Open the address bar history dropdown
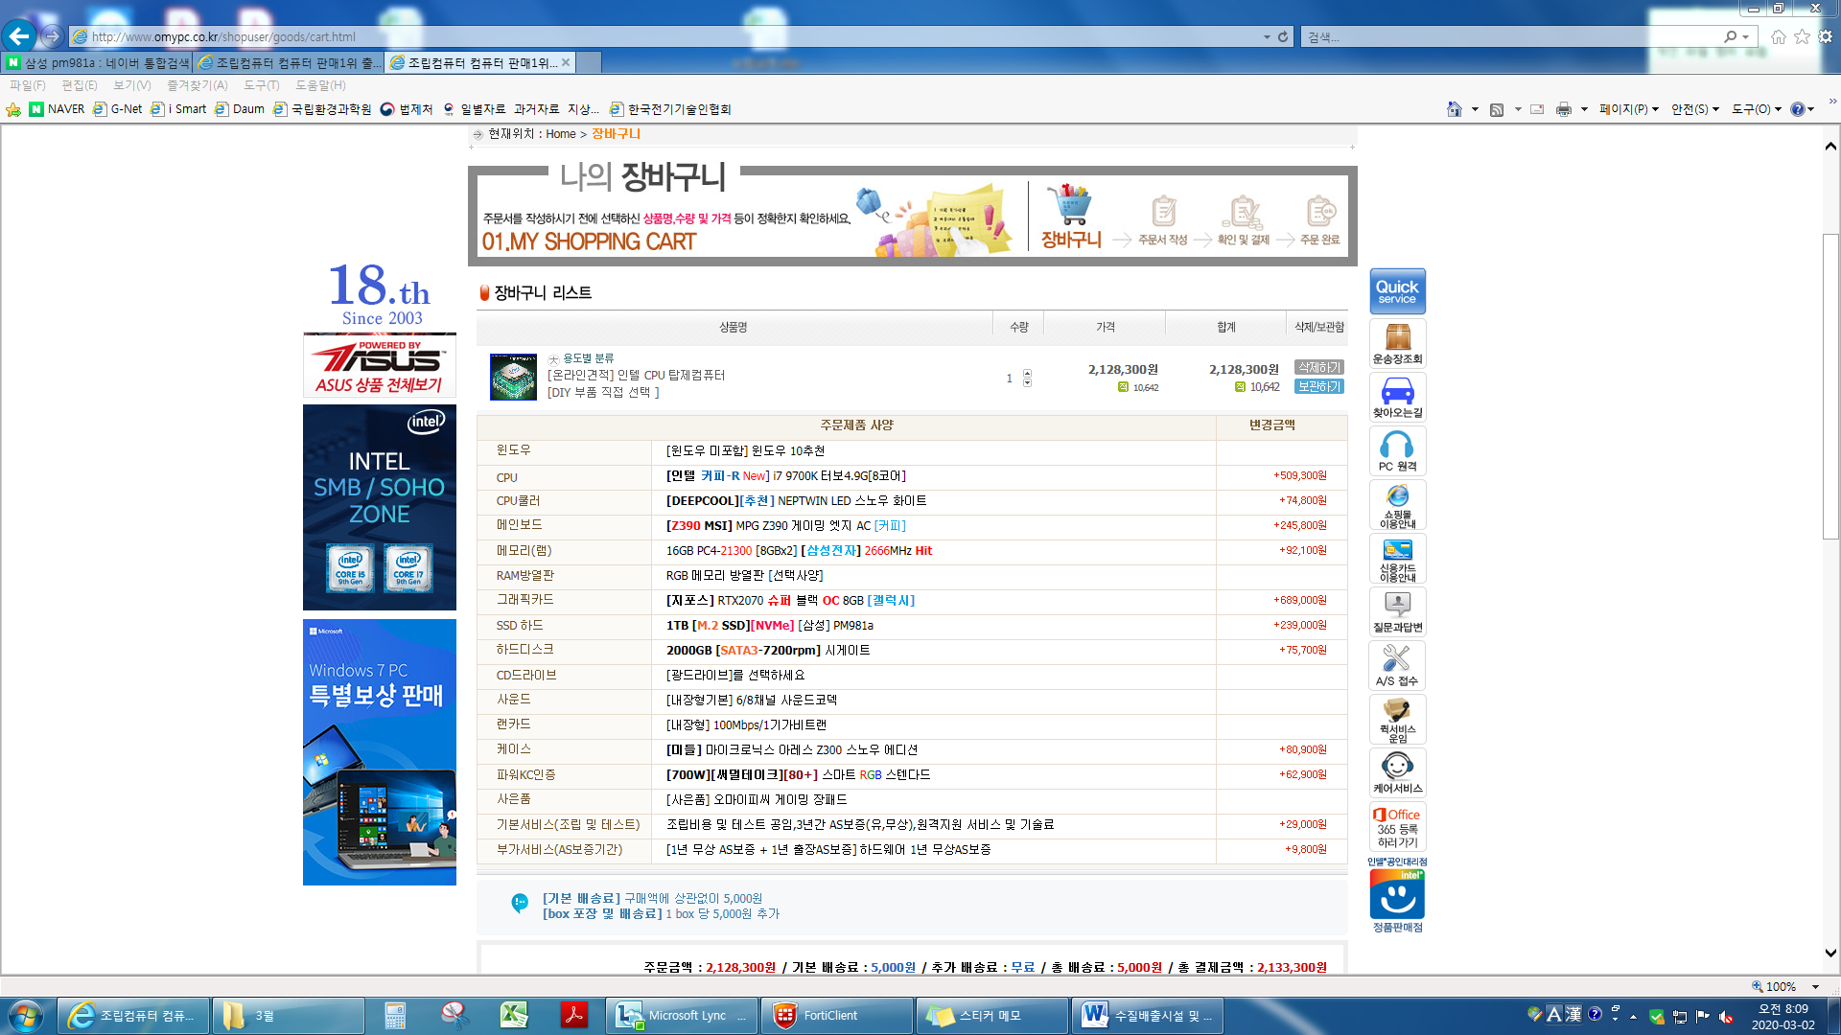Viewport: 1841px width, 1035px height. pyautogui.click(x=1267, y=36)
